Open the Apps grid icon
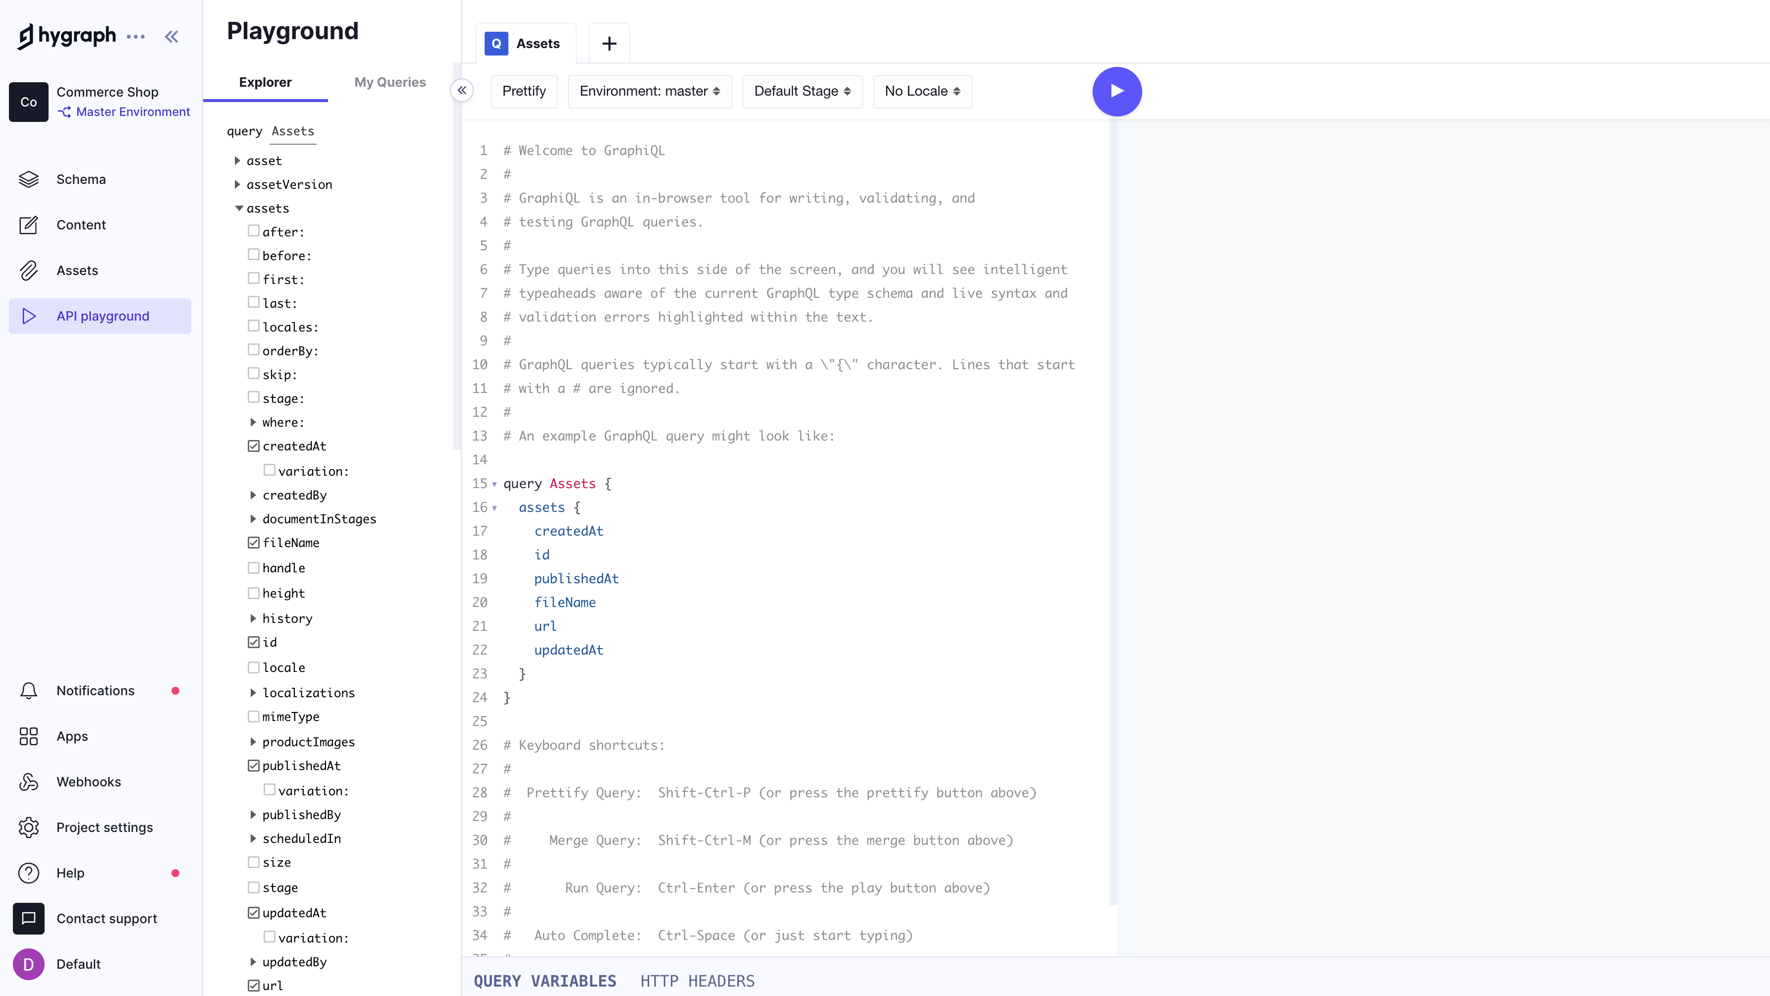 28,736
